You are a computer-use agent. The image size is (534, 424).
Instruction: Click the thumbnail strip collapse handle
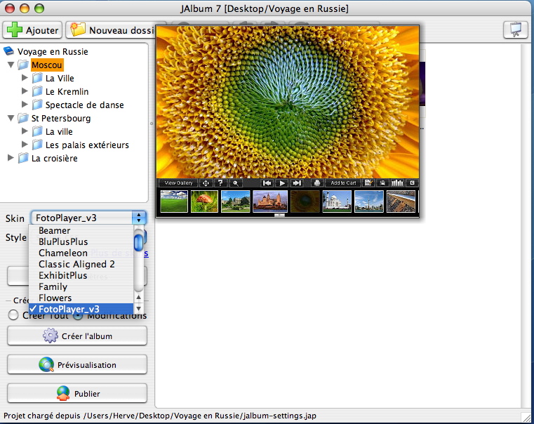click(279, 216)
